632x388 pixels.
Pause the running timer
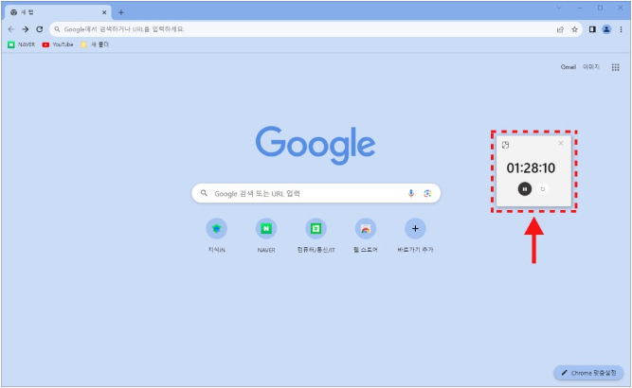[x=524, y=188]
